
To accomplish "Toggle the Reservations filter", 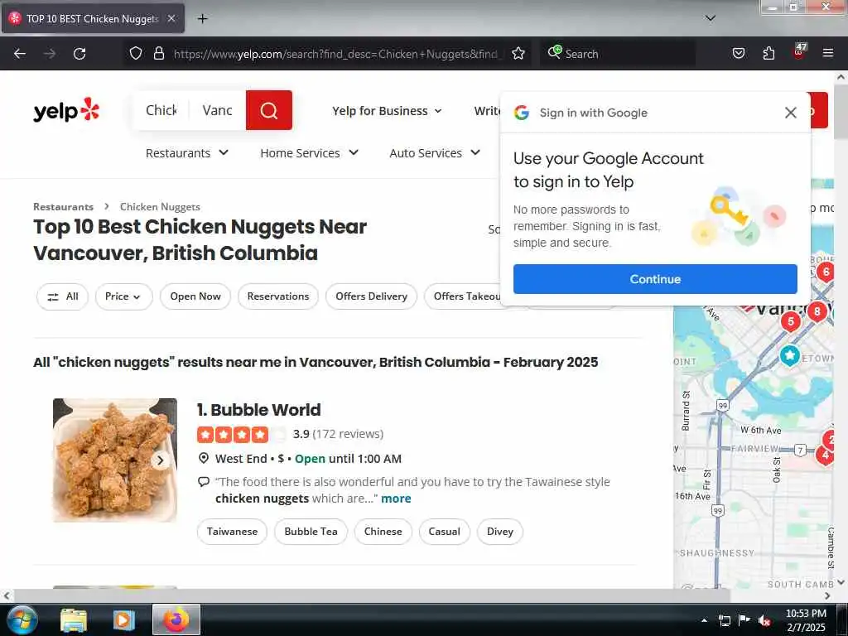I will click(278, 296).
